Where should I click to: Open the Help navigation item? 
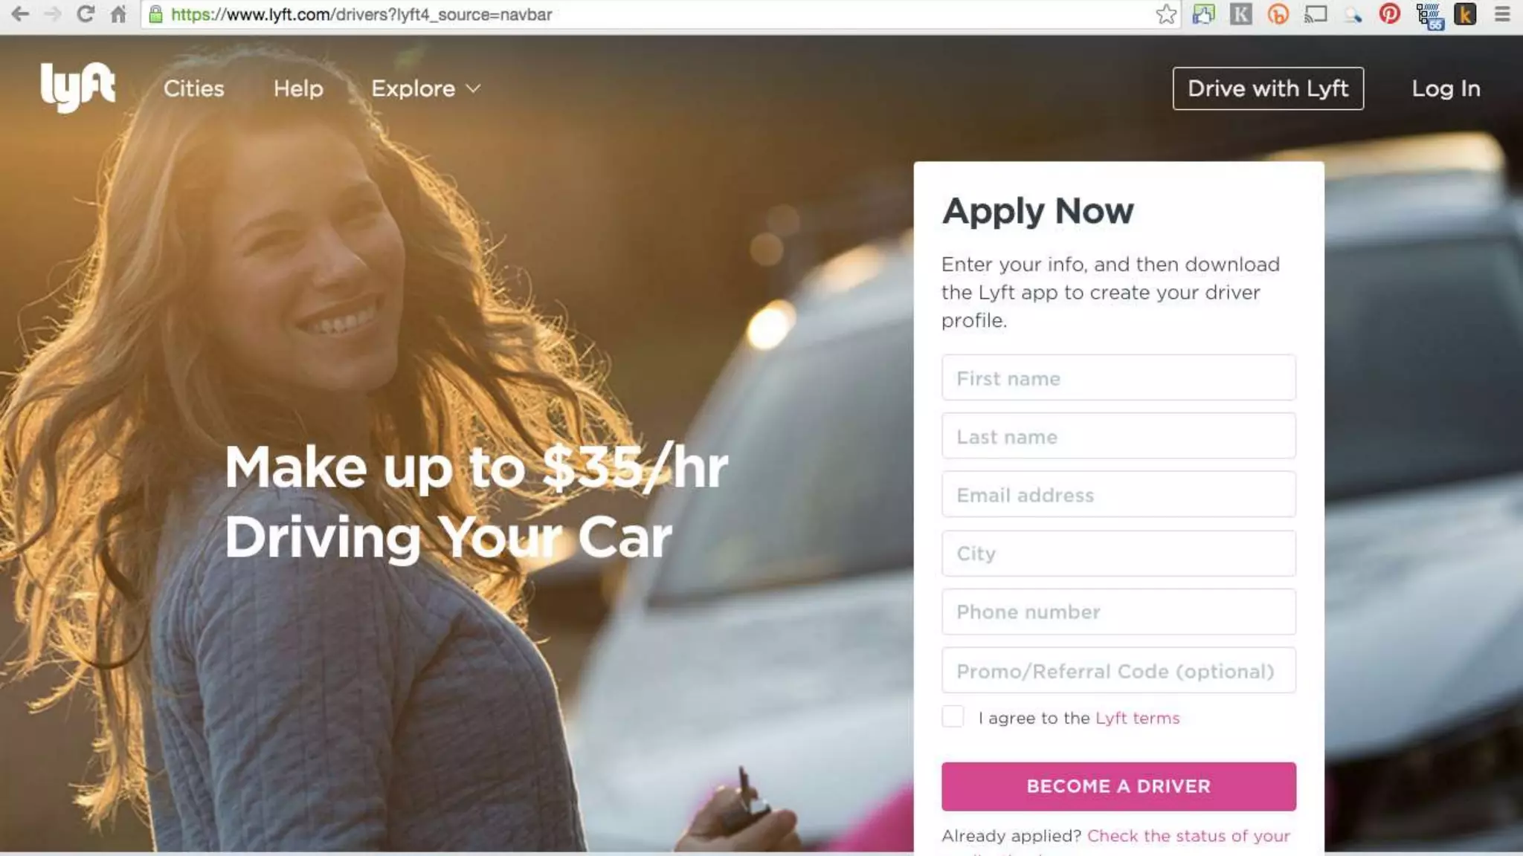[x=298, y=88]
